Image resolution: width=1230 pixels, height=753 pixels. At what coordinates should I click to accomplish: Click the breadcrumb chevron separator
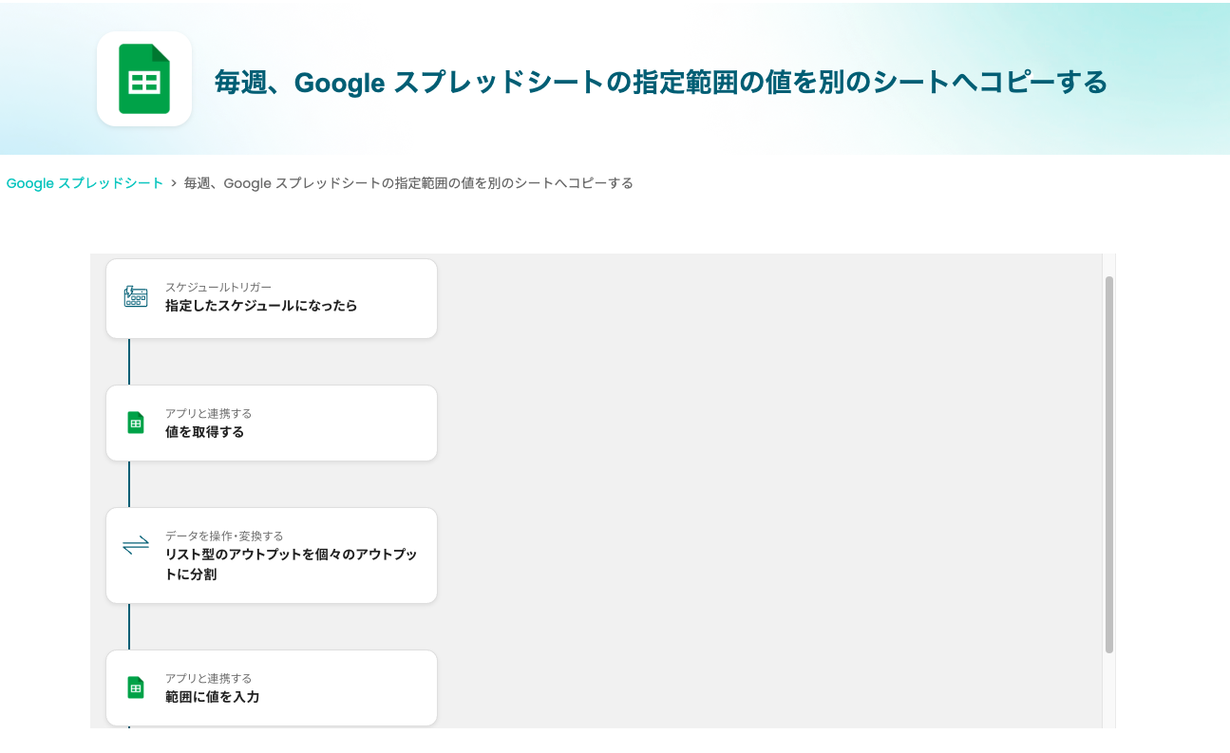174,183
